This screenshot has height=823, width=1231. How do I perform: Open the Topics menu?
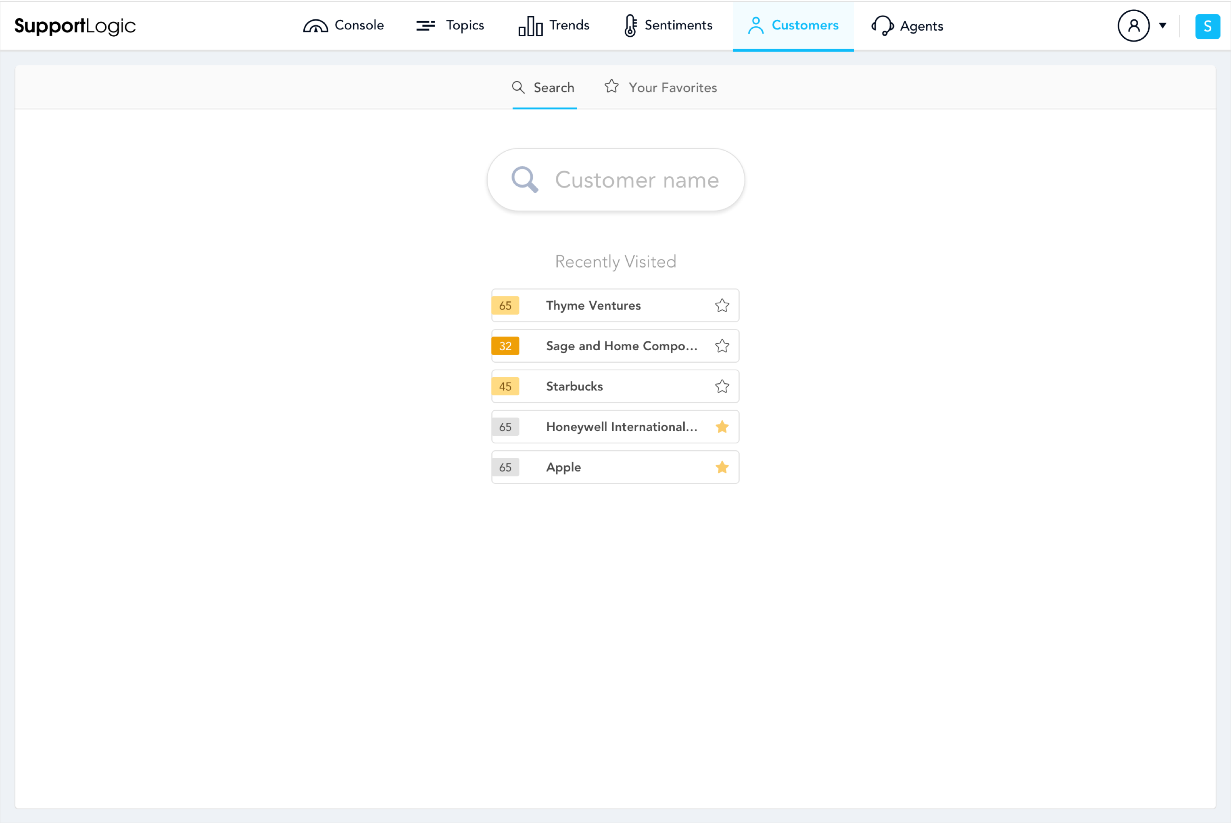(450, 25)
